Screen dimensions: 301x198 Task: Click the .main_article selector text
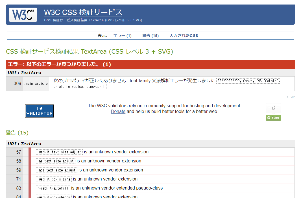[x=36, y=84]
